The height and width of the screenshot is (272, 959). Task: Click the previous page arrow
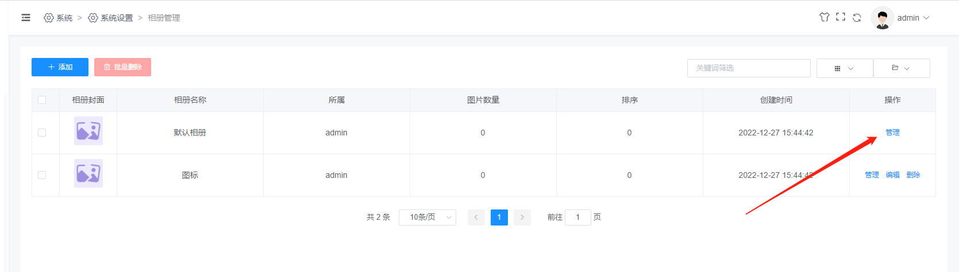[476, 217]
